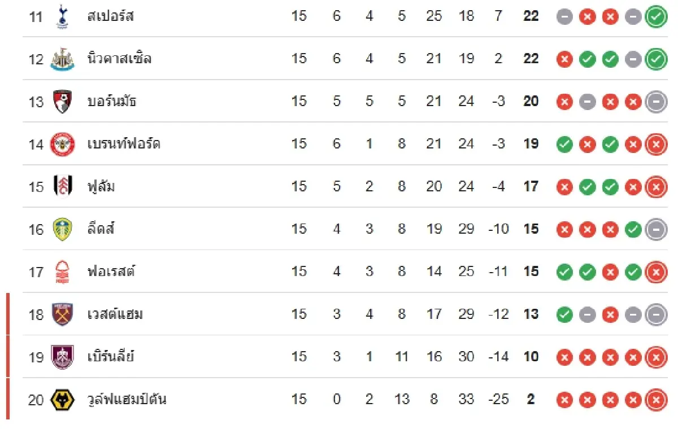The width and height of the screenshot is (678, 429).
Task: Click the Burnley club badge
Action: pos(62,357)
